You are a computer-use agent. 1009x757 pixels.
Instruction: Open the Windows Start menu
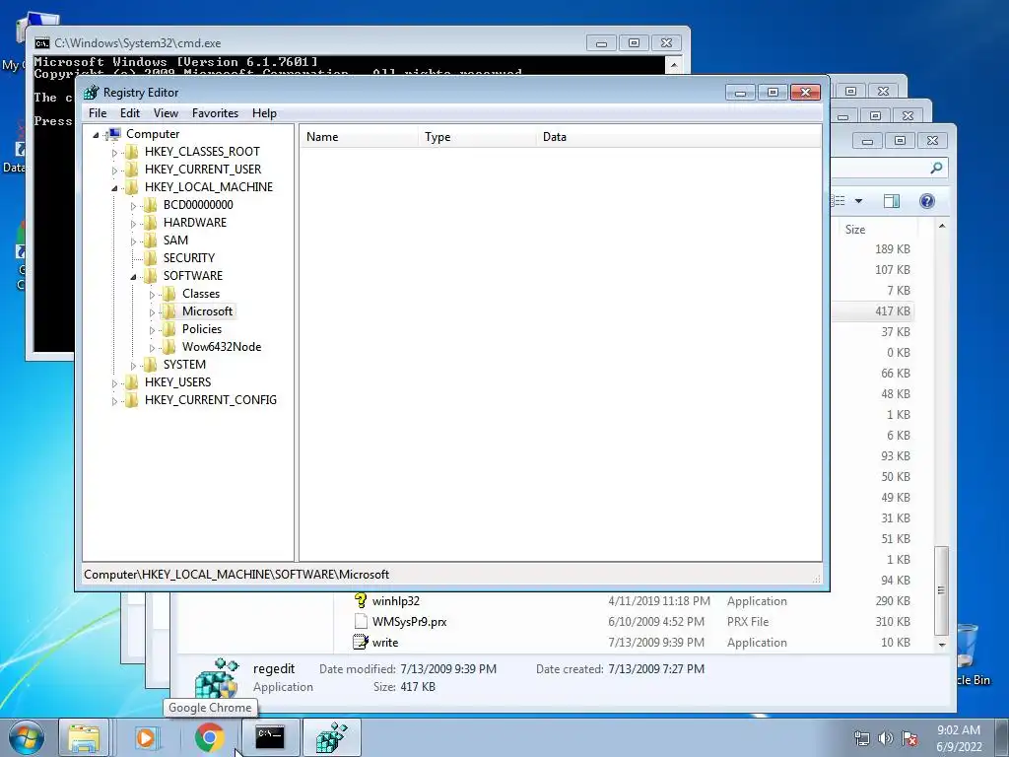[25, 737]
